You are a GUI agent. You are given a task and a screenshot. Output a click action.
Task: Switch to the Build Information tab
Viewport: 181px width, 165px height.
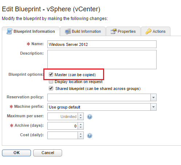[83, 31]
